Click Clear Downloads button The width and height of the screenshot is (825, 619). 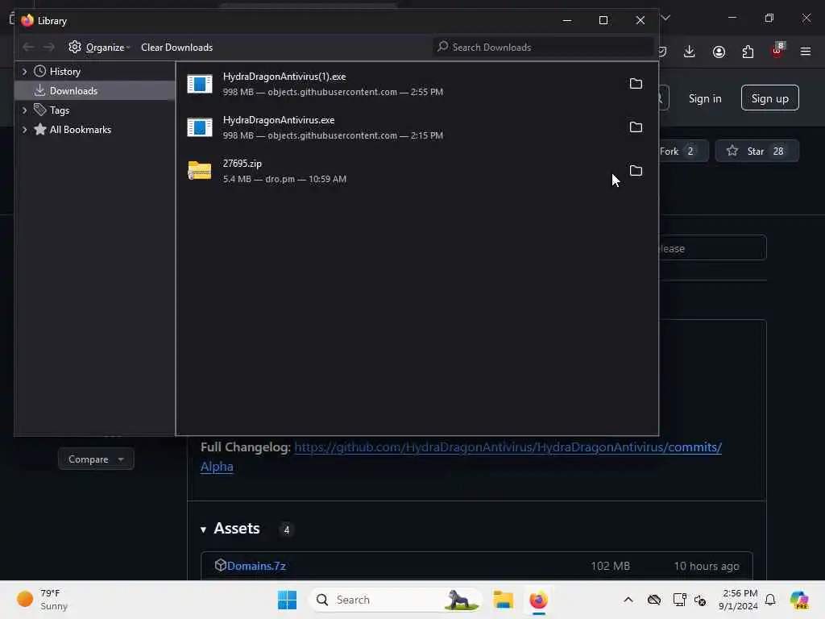pyautogui.click(x=176, y=48)
